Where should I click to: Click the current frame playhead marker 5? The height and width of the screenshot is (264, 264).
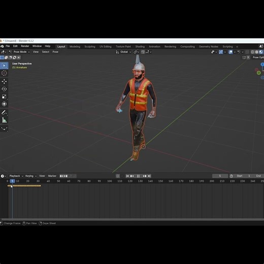click(x=12, y=181)
